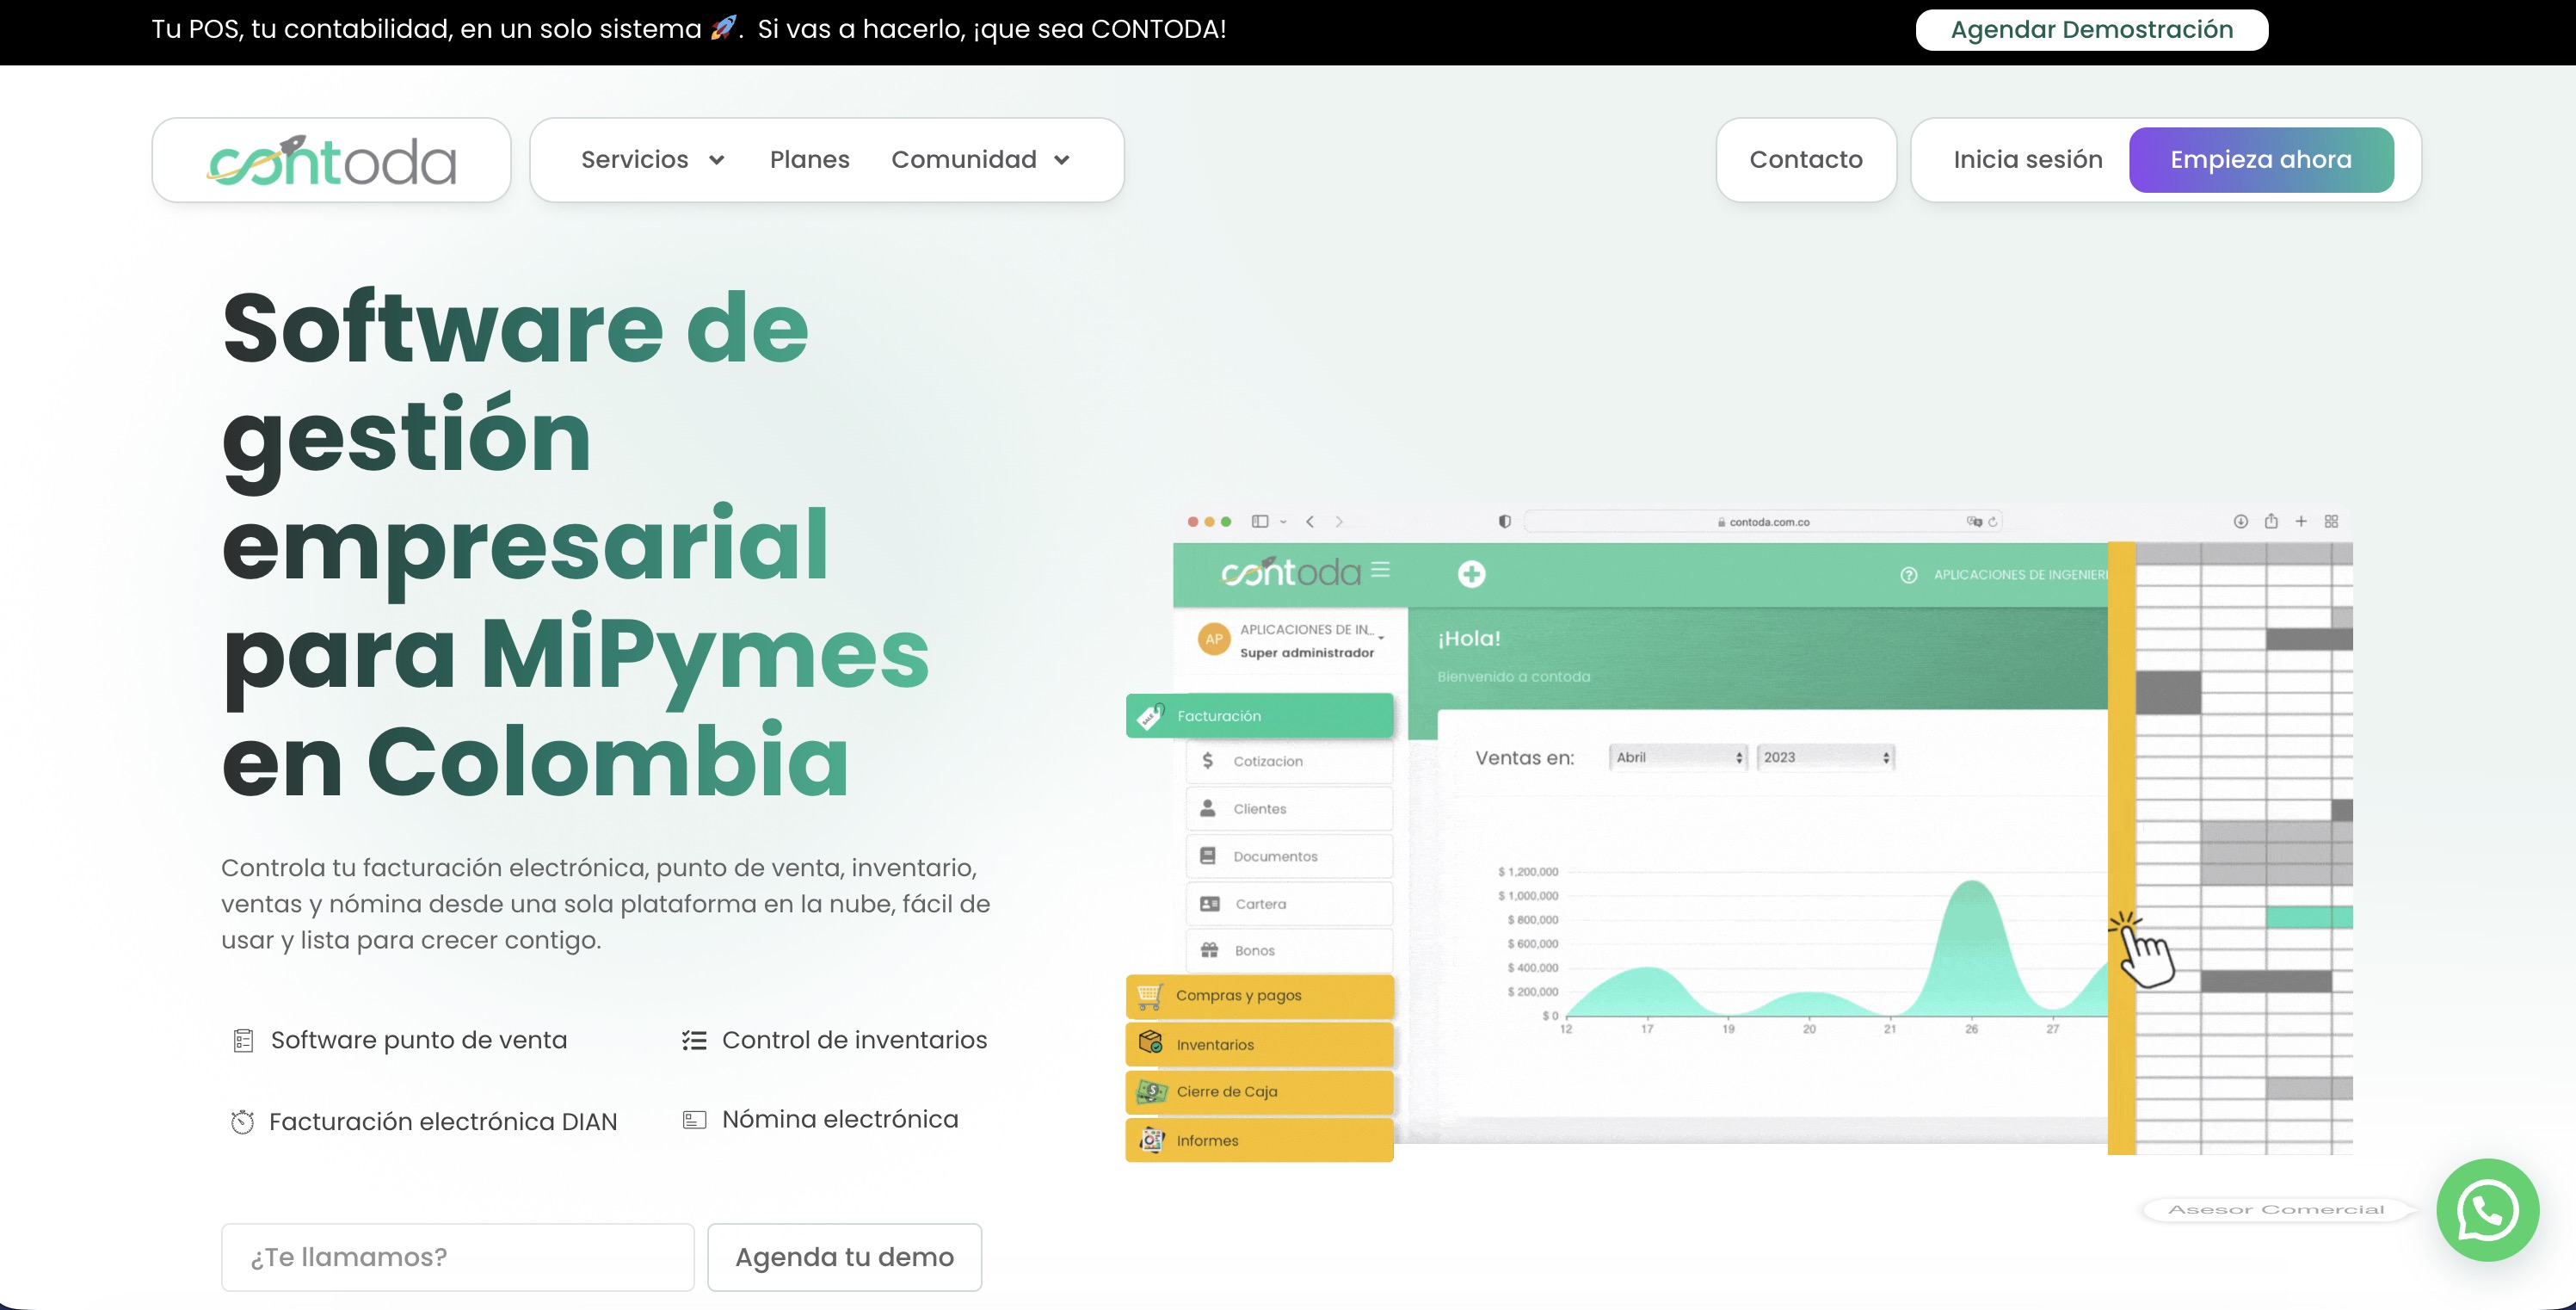This screenshot has height=1310, width=2576.
Task: Click the Inicia sesión link
Action: 2027,160
